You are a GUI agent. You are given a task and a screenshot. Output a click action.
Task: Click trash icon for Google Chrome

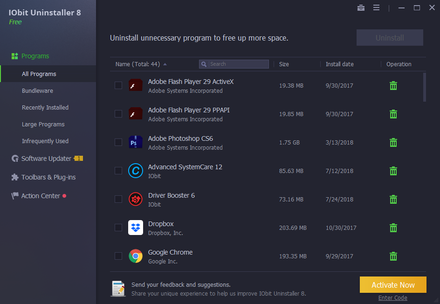393,256
